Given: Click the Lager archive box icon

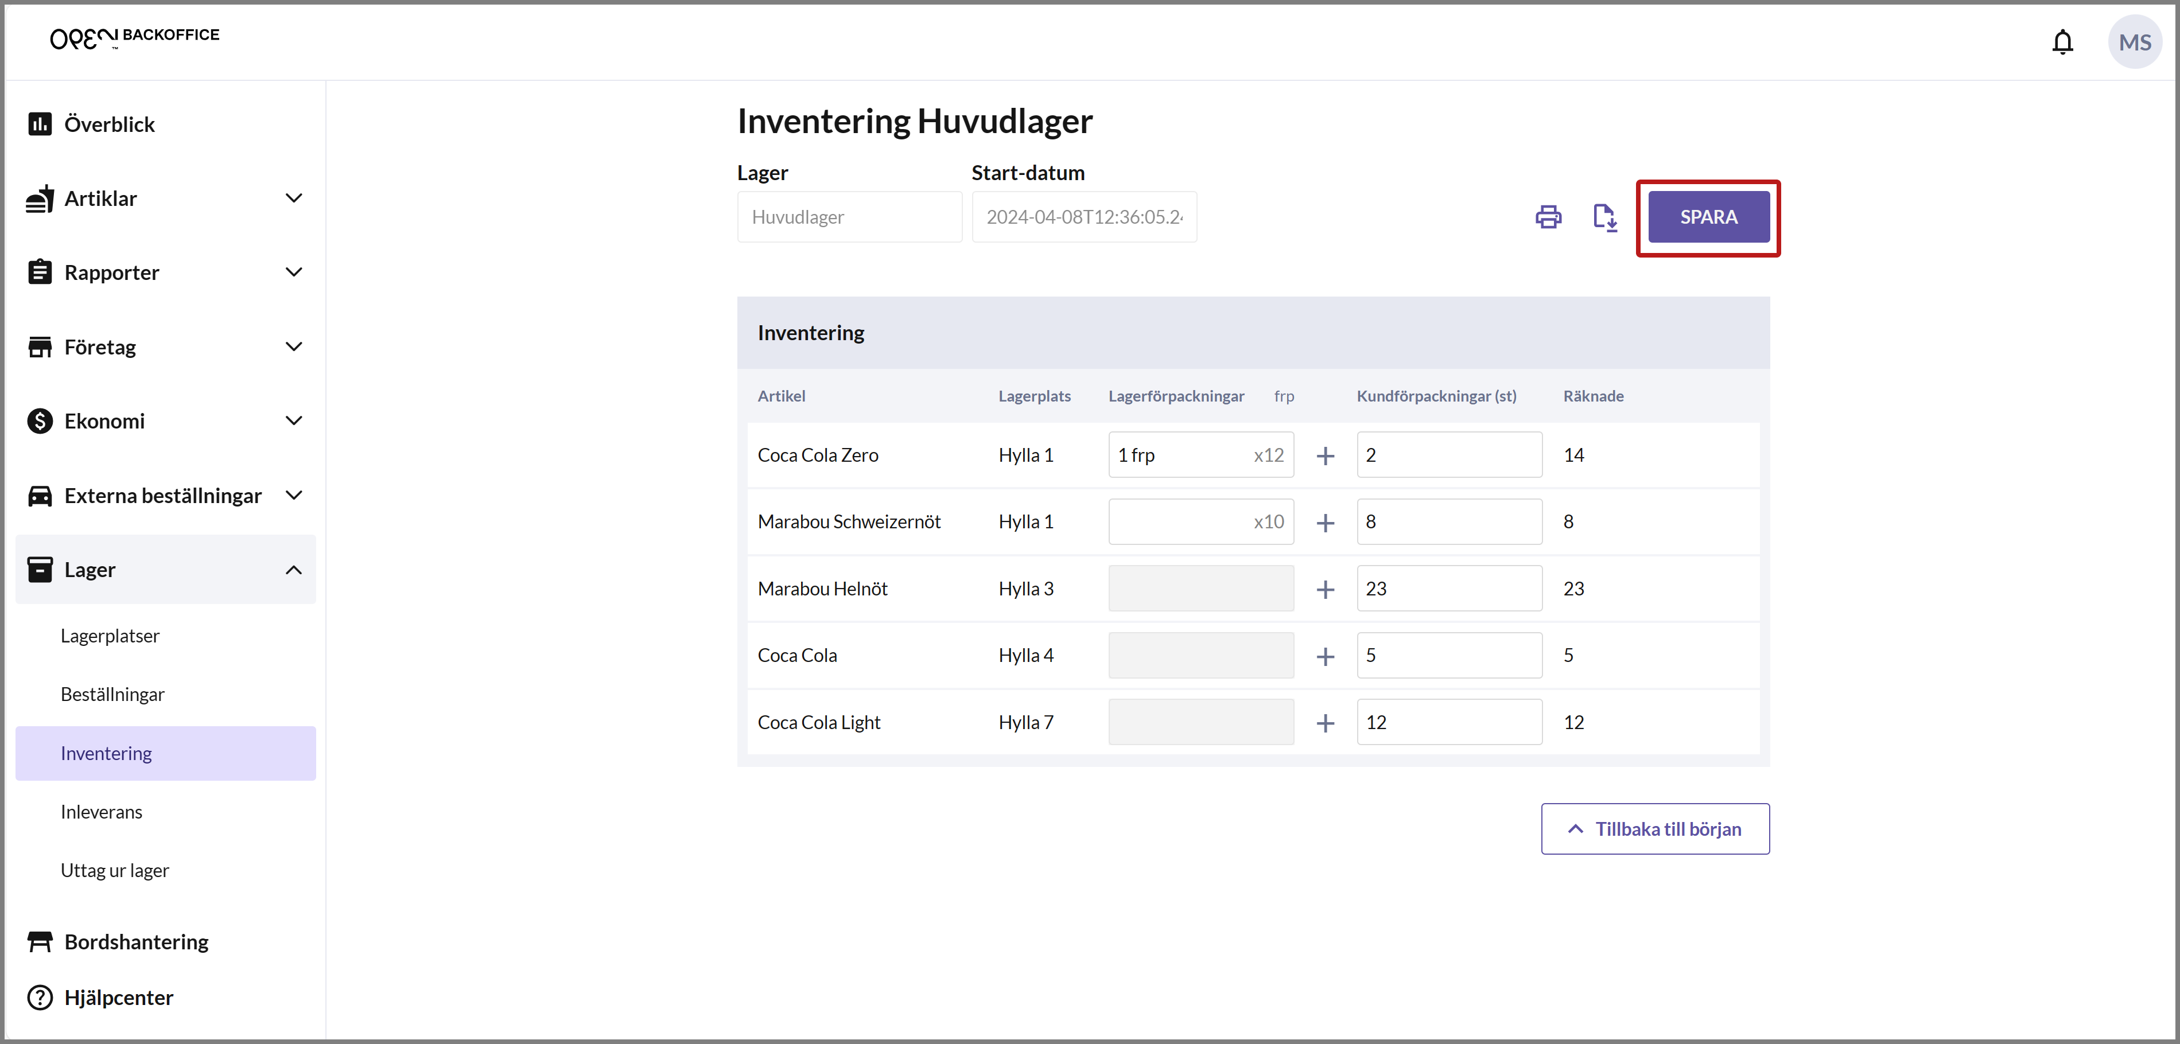Looking at the screenshot, I should [40, 570].
